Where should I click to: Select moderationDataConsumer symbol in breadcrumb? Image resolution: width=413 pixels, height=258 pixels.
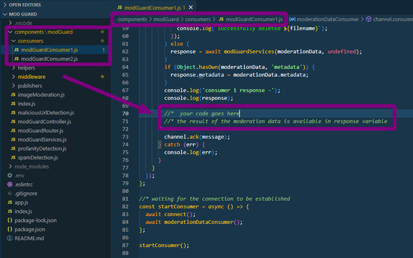(x=328, y=19)
